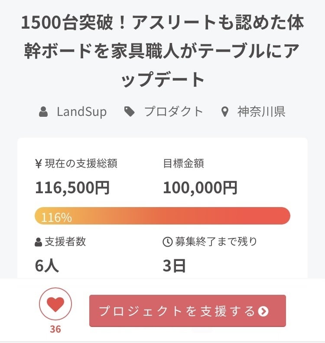Click the clock icon beside 募集終了まで残り
Image resolution: width=325 pixels, height=343 pixels.
[167, 242]
